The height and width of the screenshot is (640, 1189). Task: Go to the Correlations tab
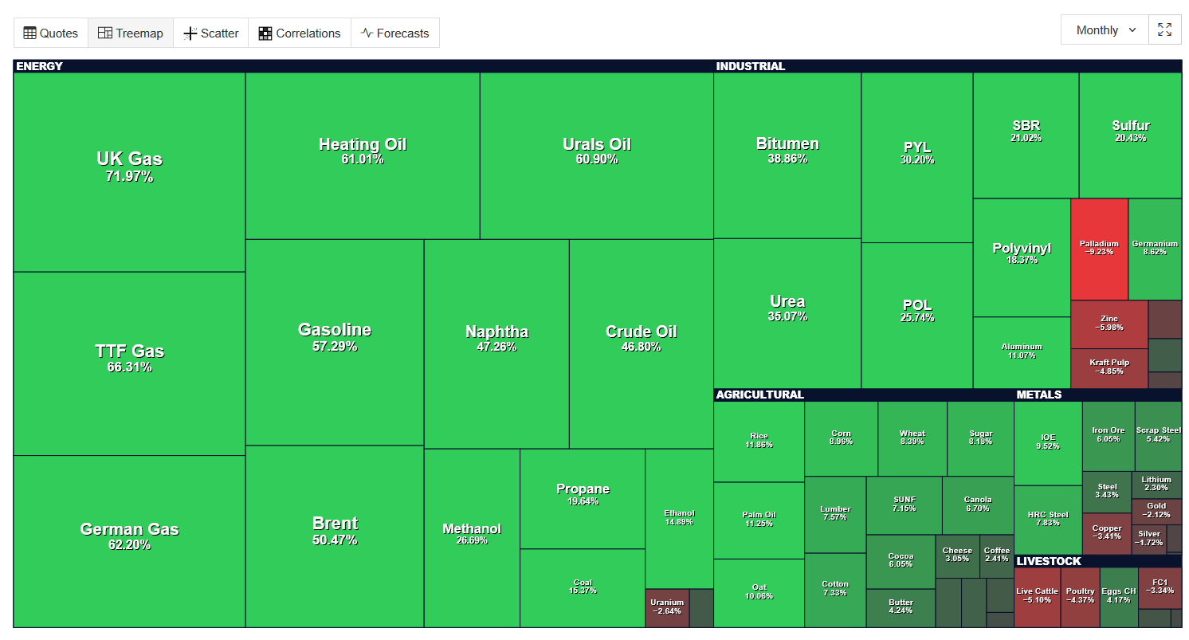pyautogui.click(x=300, y=33)
